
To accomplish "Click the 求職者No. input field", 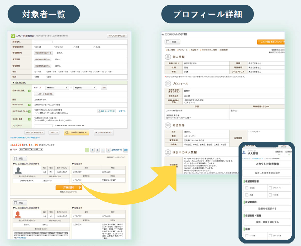I will coord(43,42).
